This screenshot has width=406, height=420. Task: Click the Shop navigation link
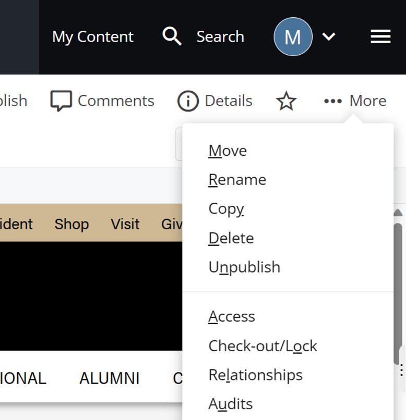click(71, 224)
